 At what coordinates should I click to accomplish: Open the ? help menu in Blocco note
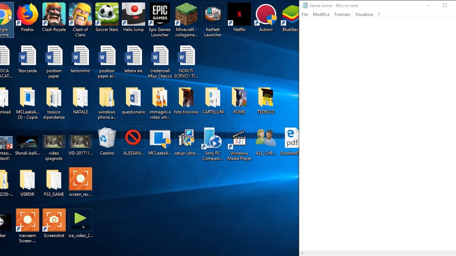click(x=379, y=14)
